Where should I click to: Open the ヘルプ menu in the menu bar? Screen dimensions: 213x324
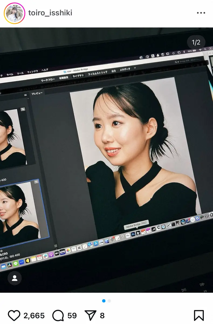click(x=45, y=70)
